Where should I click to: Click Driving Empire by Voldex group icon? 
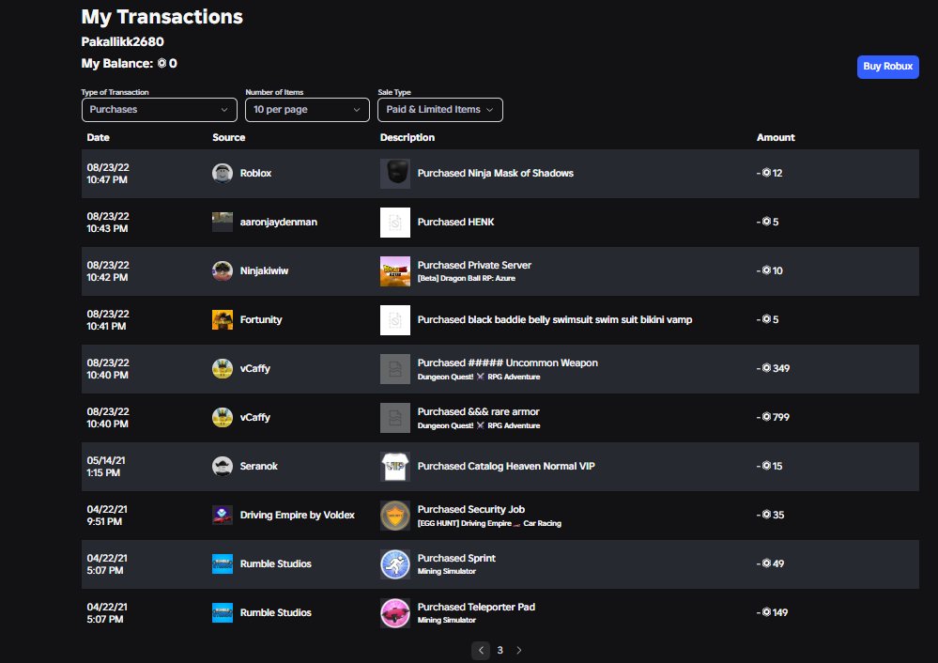pos(222,516)
